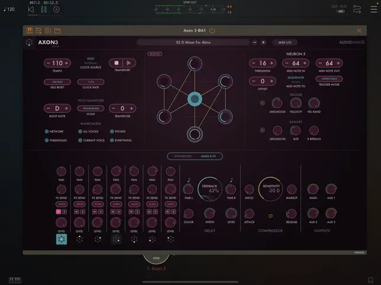Open the parameter sliders icon in the plugin window header

48,31
